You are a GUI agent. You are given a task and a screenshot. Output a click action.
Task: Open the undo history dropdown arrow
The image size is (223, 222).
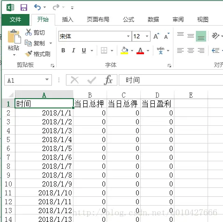[45, 7]
